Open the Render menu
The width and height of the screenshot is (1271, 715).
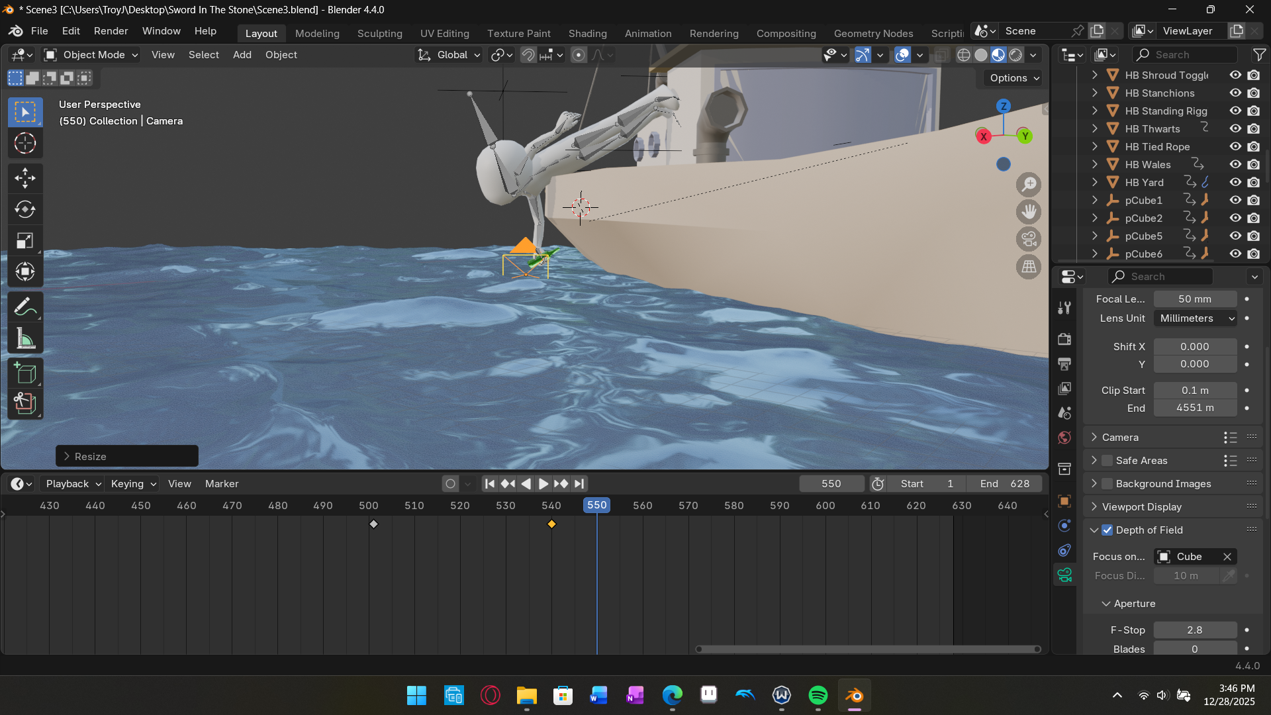[111, 31]
